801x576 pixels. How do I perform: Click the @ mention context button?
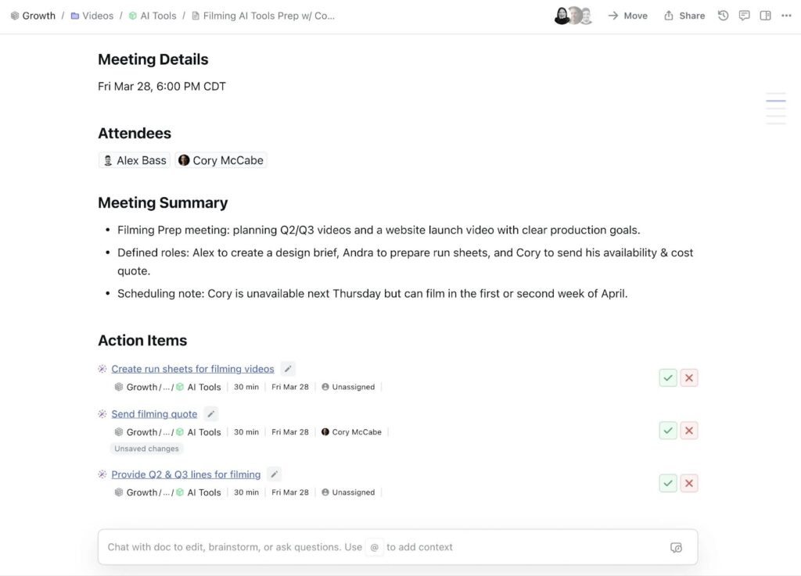click(x=374, y=548)
